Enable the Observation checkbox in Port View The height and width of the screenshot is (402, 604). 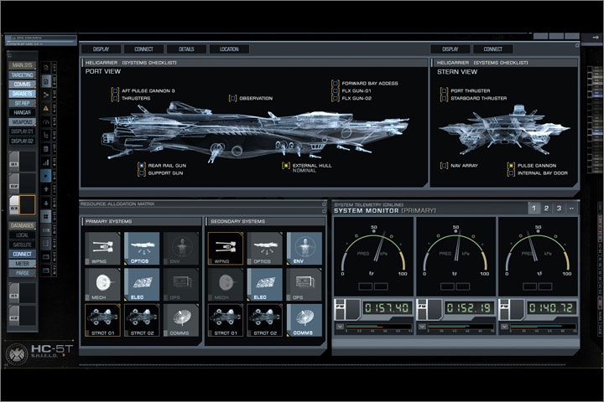[232, 99]
